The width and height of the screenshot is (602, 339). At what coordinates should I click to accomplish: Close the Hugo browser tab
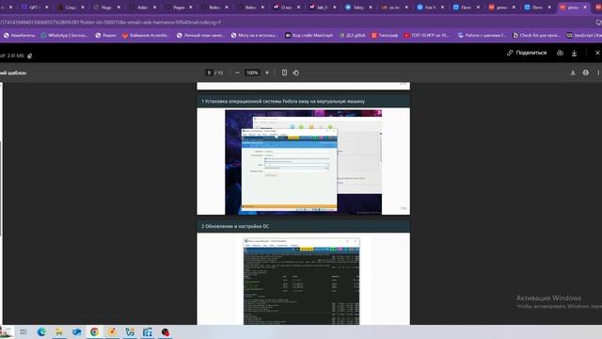pos(119,8)
